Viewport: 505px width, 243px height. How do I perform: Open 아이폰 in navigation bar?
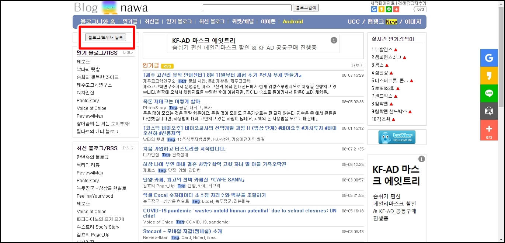pyautogui.click(x=268, y=21)
